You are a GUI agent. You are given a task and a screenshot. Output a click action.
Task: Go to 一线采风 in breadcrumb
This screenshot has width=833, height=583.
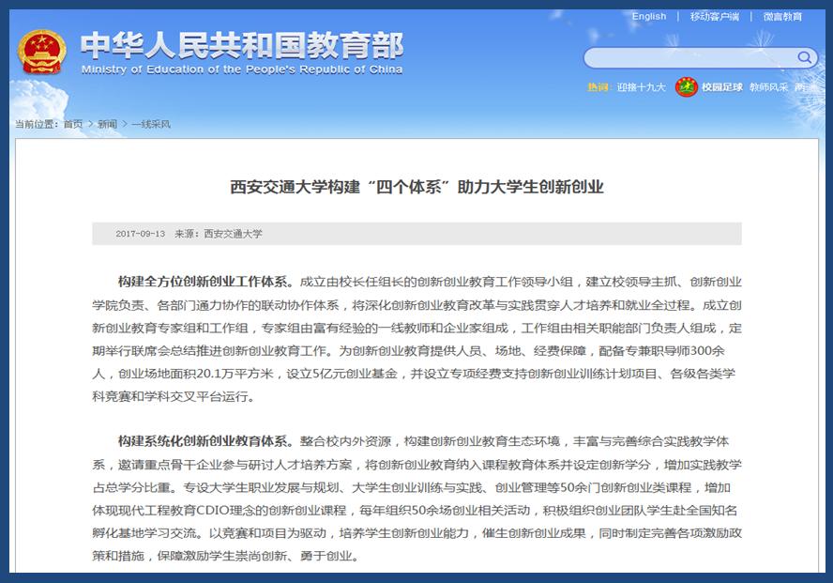151,124
